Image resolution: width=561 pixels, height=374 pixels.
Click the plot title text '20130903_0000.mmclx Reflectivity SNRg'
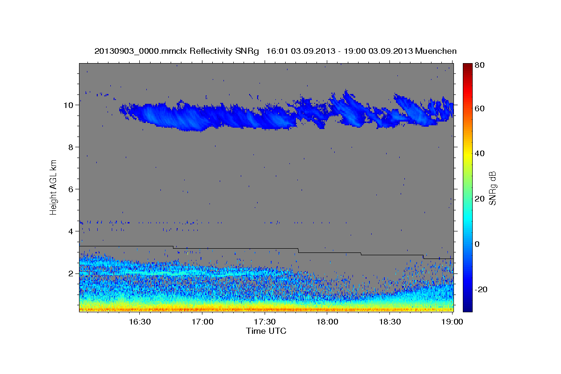(x=177, y=51)
